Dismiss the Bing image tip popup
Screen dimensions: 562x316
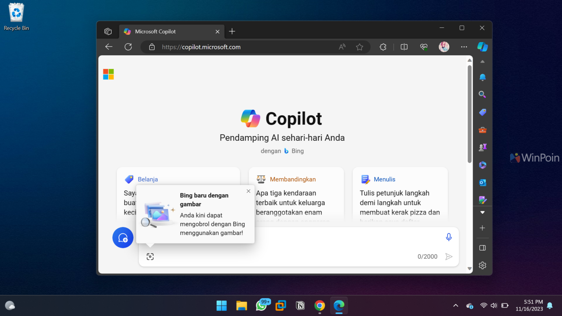coord(248,191)
